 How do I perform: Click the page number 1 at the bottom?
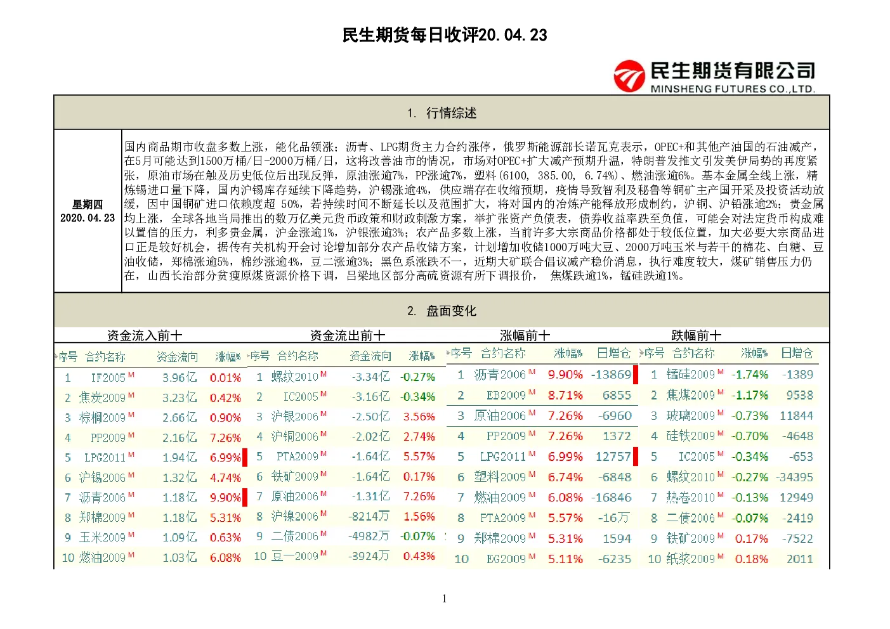point(444,599)
